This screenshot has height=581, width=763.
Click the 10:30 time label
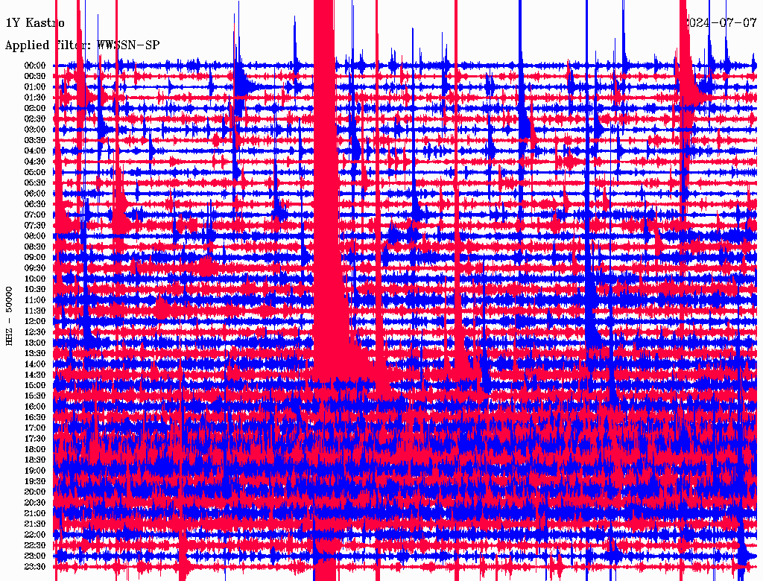pyautogui.click(x=35, y=289)
